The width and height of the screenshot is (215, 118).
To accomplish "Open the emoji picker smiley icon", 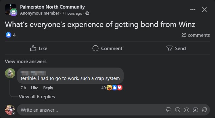I will pos(178,110).
